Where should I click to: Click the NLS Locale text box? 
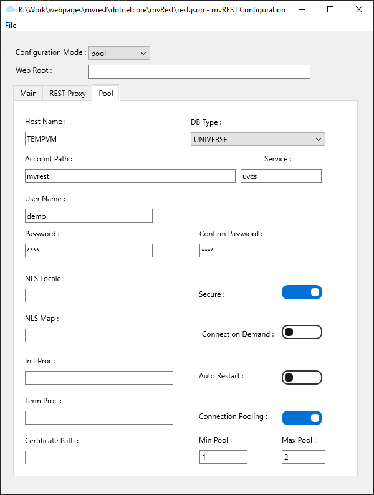pyautogui.click(x=98, y=296)
